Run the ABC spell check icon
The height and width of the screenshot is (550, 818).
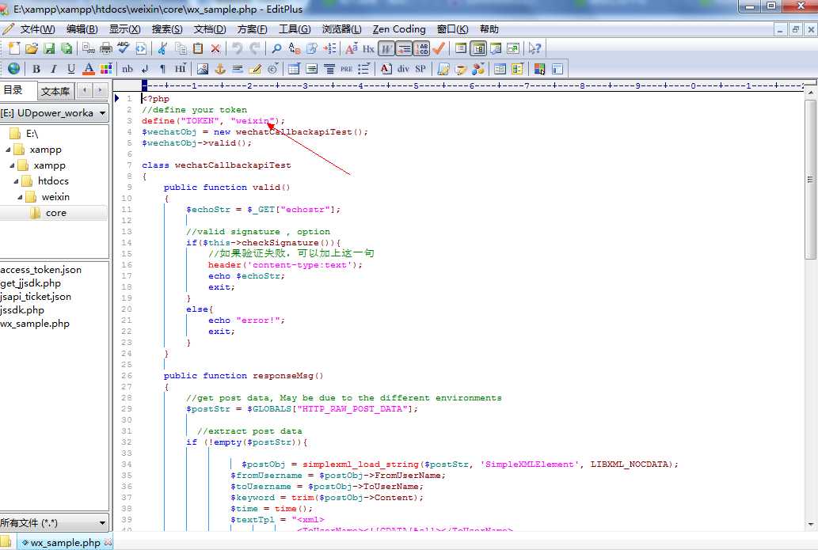pyautogui.click(x=123, y=48)
